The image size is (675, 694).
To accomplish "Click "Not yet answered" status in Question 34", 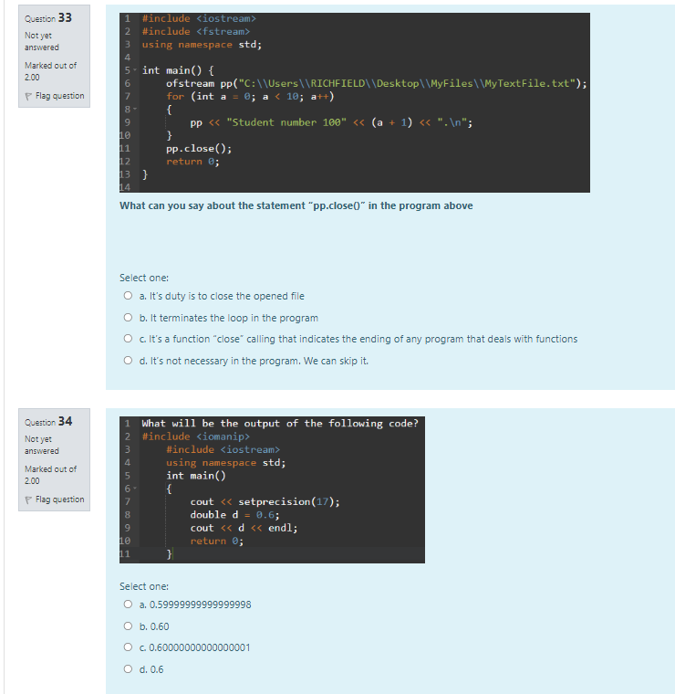I will [42, 445].
